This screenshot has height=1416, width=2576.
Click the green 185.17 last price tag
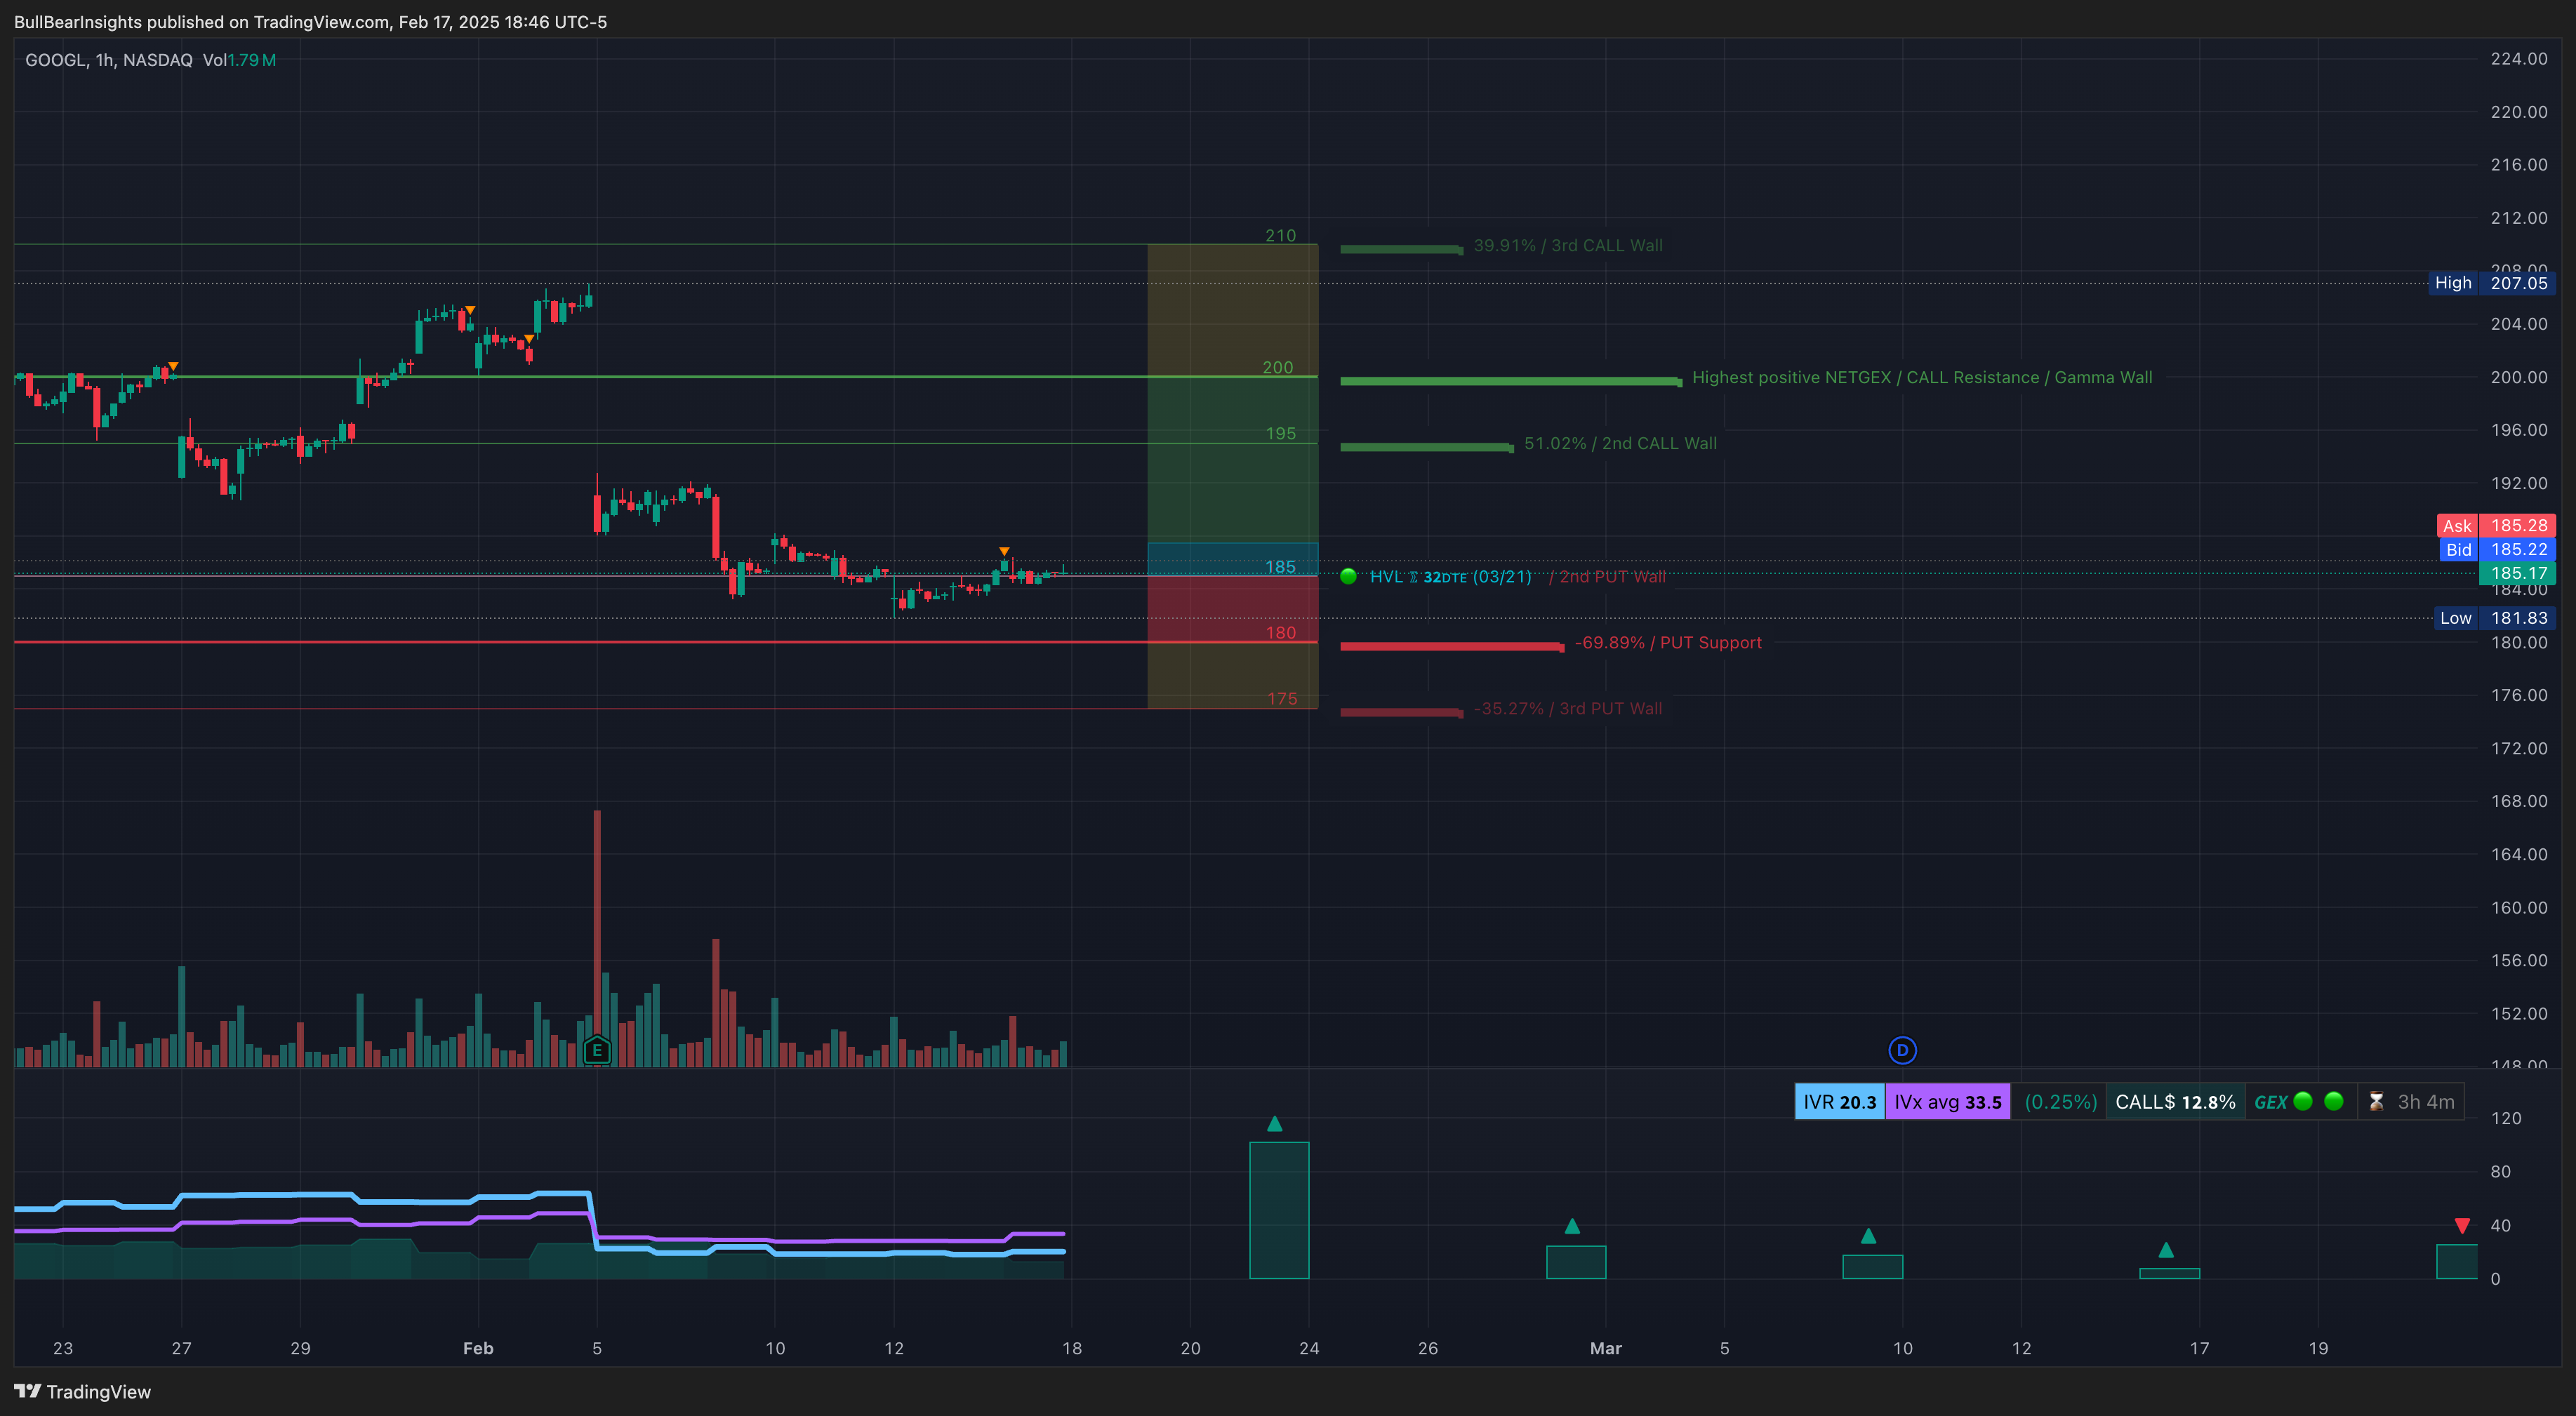click(2517, 573)
